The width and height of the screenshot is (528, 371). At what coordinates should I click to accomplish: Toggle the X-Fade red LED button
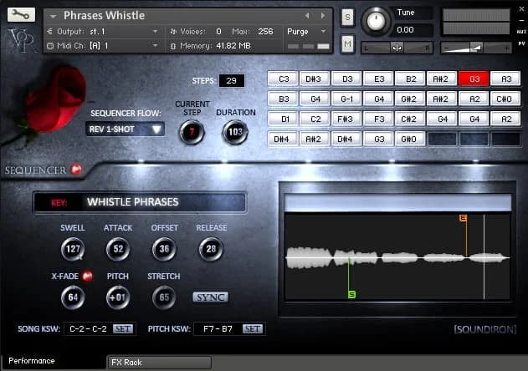[x=87, y=276]
